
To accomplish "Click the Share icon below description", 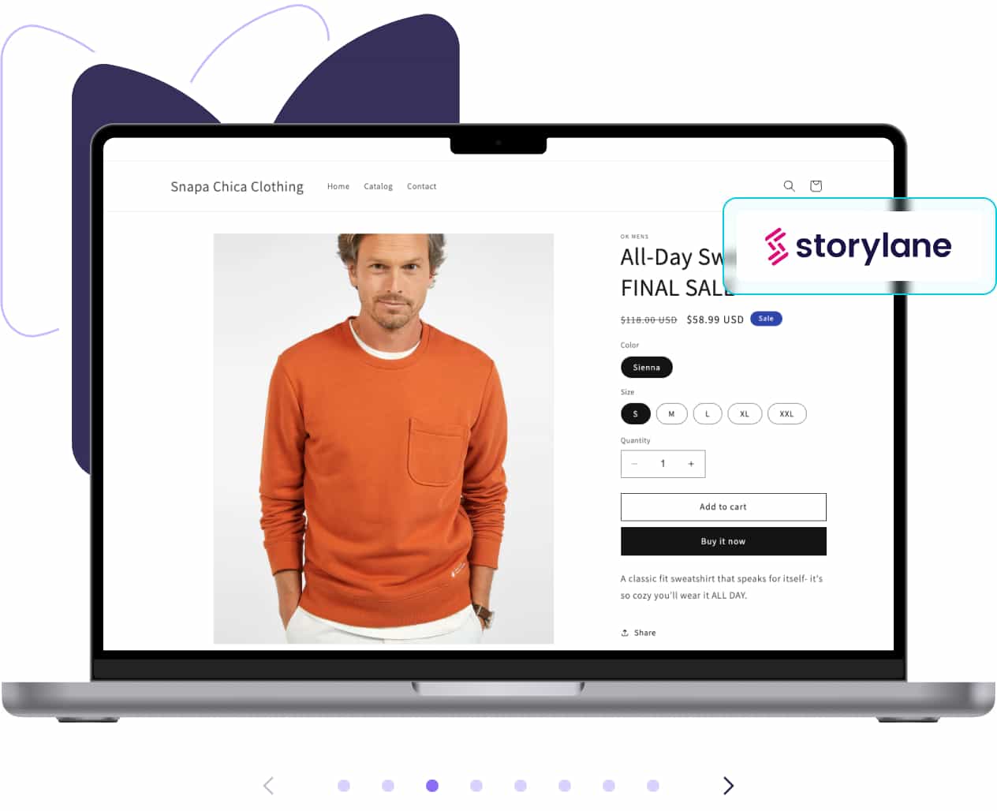I will [625, 633].
